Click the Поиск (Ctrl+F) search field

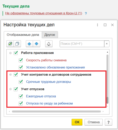click(x=82, y=44)
